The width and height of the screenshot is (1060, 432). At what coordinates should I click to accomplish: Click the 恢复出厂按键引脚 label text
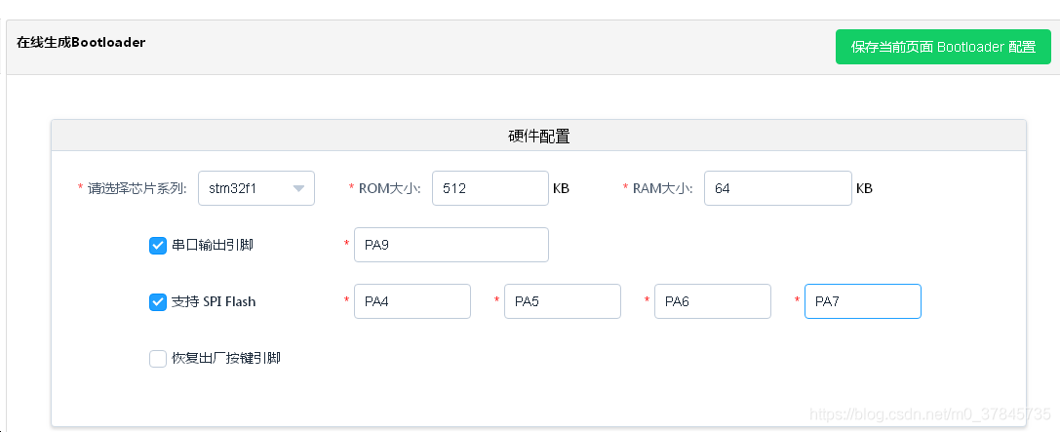[226, 359]
